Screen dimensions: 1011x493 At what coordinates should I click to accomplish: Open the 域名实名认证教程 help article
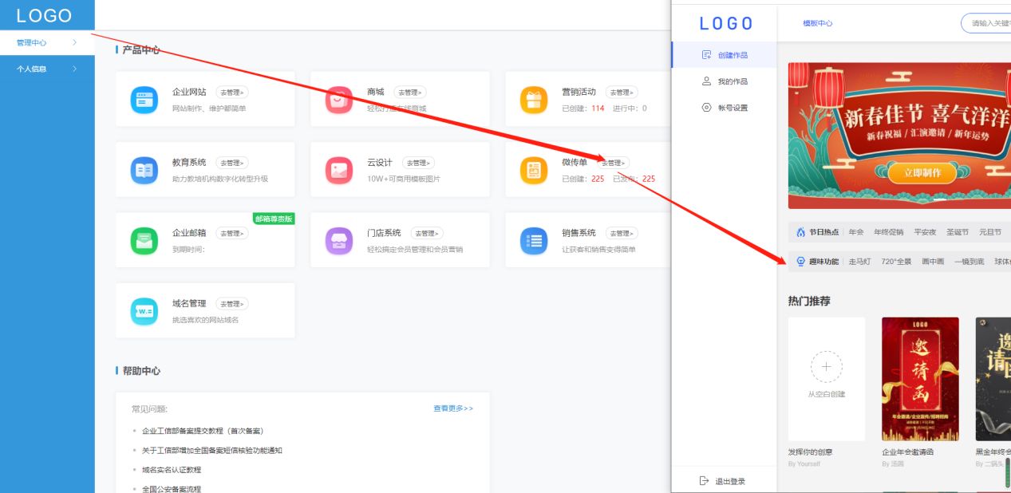pos(172,470)
